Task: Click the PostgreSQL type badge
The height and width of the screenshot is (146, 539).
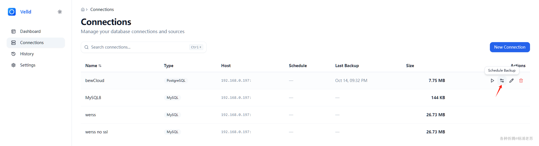Action: click(x=176, y=81)
